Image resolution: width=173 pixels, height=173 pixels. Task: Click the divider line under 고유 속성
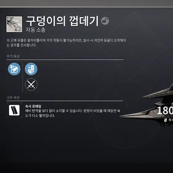click(65, 101)
